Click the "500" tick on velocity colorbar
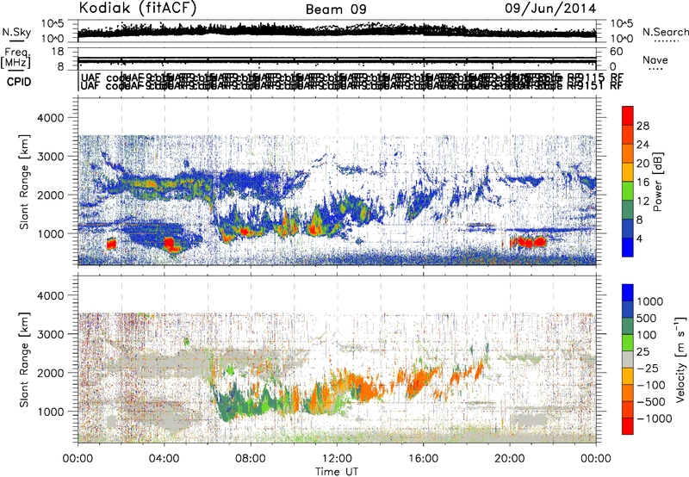Viewport: 689px width, 477px height. [647, 319]
